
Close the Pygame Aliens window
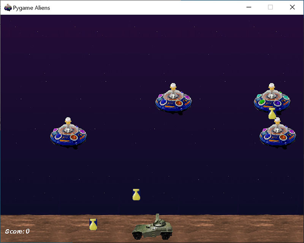click(x=292, y=7)
